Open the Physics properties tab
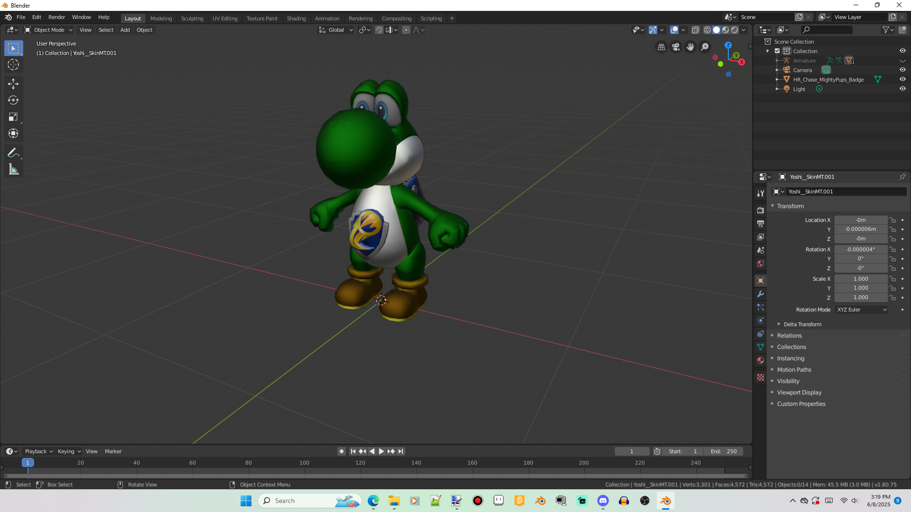 click(x=761, y=320)
